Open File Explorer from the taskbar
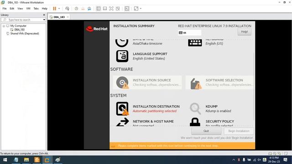 point(26,160)
